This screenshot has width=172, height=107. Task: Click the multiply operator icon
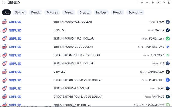[x=158, y=2]
